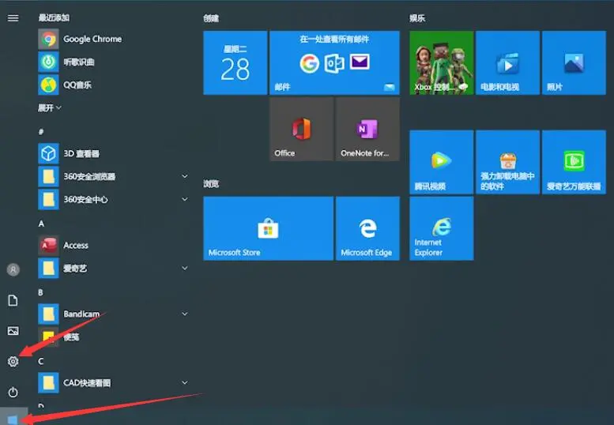The height and width of the screenshot is (425, 614).
Task: Open the Documents sidebar icon
Action: coord(13,300)
